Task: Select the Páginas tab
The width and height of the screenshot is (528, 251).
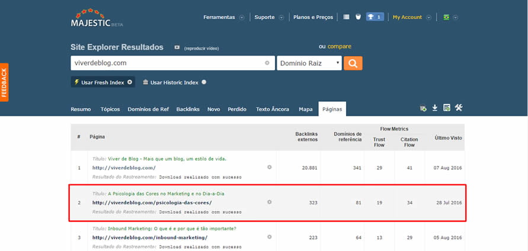Action: [x=332, y=109]
